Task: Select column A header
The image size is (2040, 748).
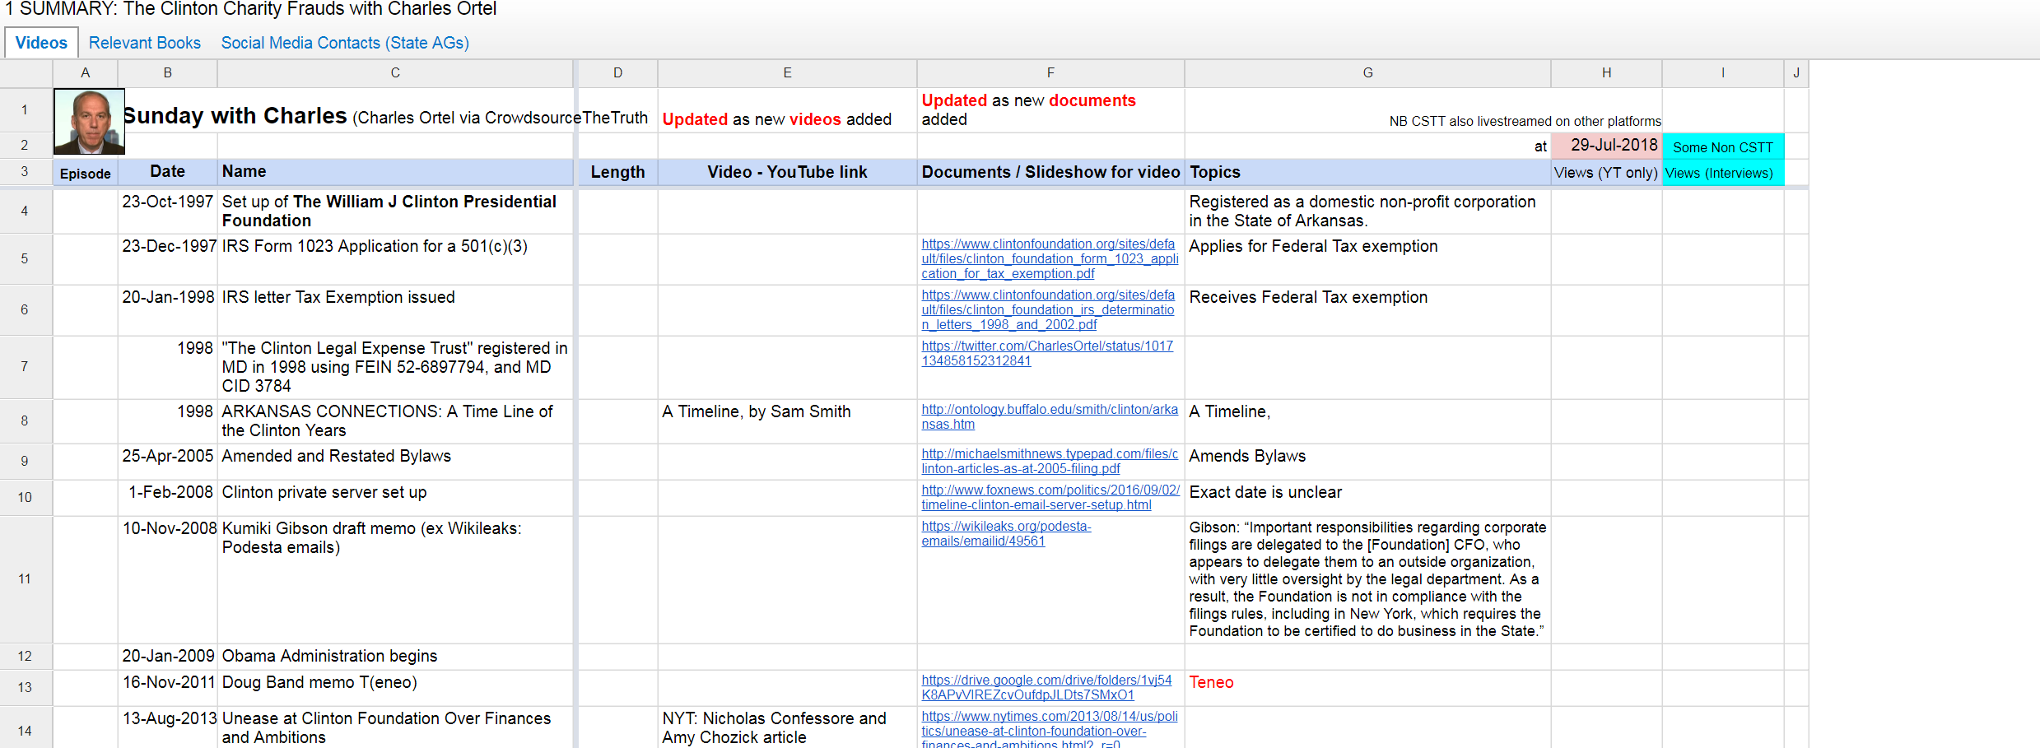Action: point(86,73)
